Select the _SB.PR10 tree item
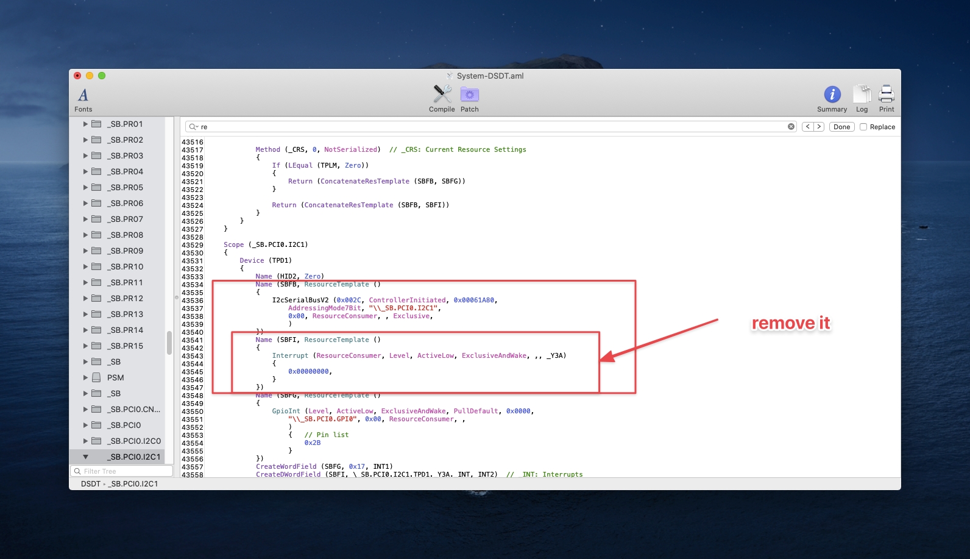970x559 pixels. [126, 266]
